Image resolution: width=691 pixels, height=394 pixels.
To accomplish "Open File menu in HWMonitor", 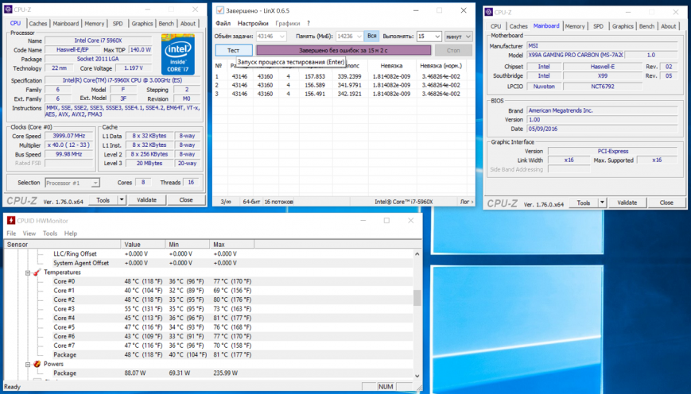I will point(11,234).
